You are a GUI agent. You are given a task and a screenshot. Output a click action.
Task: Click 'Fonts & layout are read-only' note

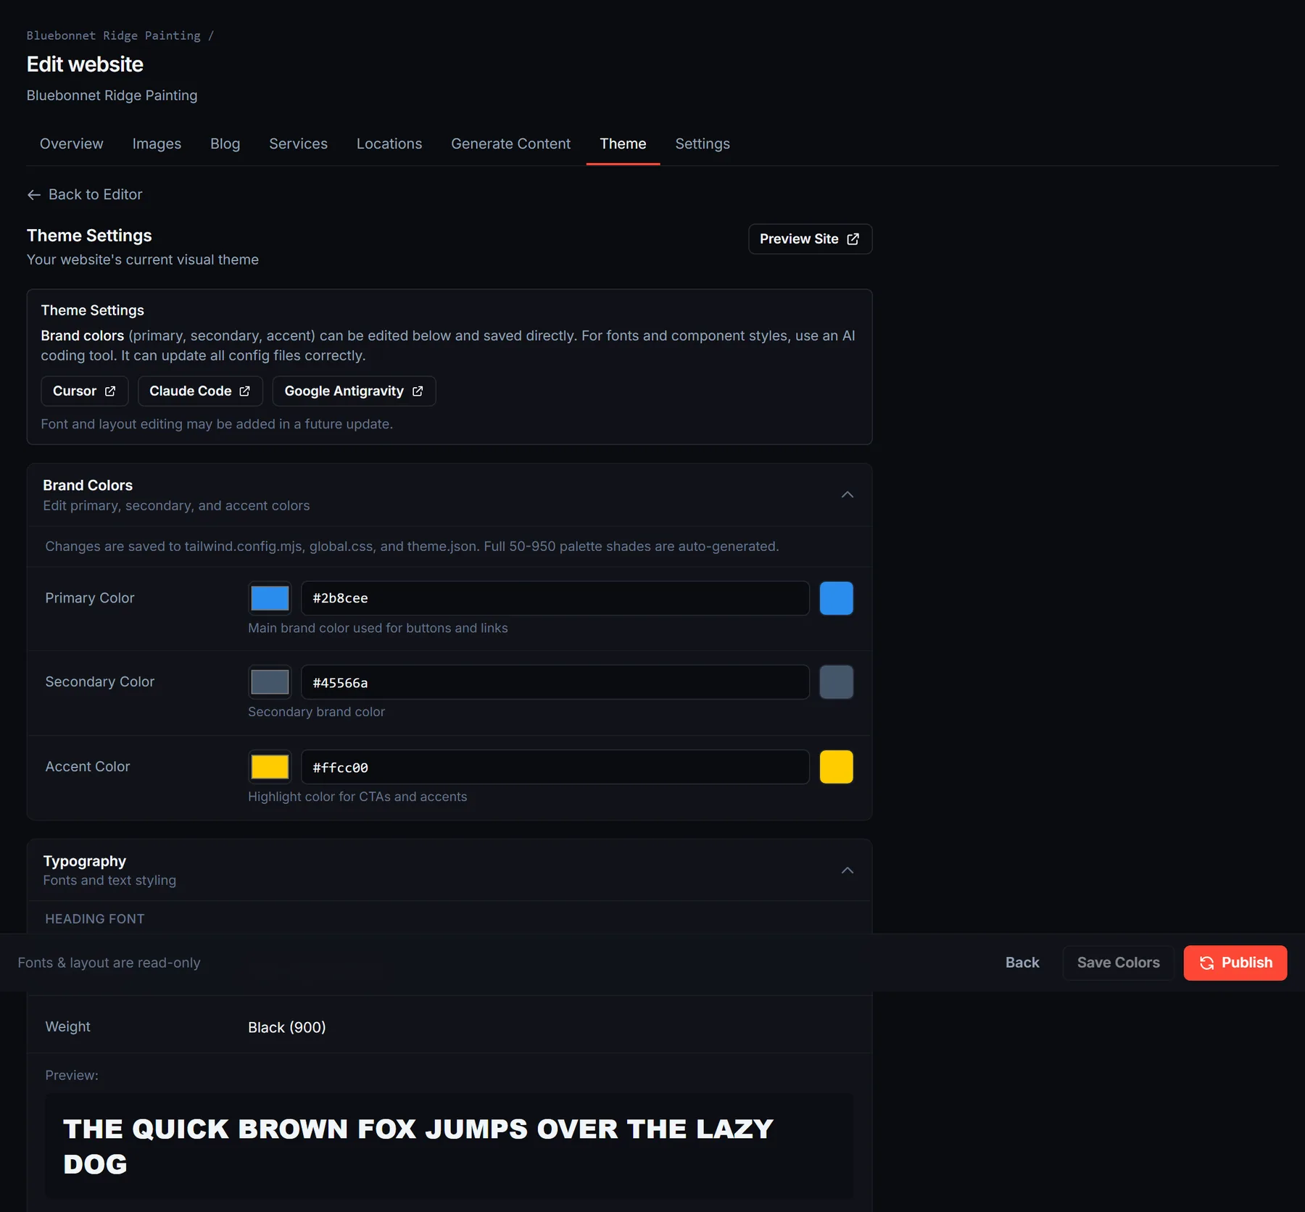[x=109, y=963]
